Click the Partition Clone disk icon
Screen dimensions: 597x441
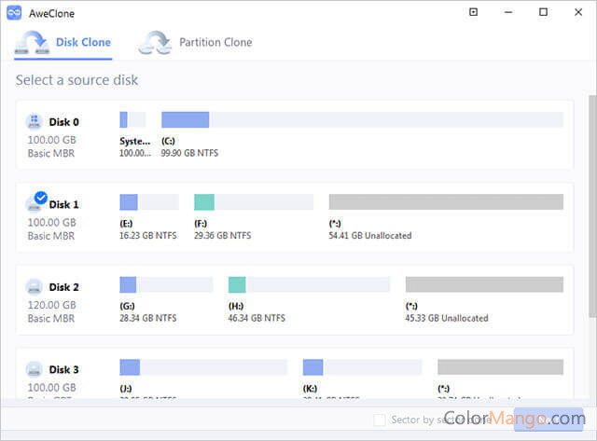153,43
